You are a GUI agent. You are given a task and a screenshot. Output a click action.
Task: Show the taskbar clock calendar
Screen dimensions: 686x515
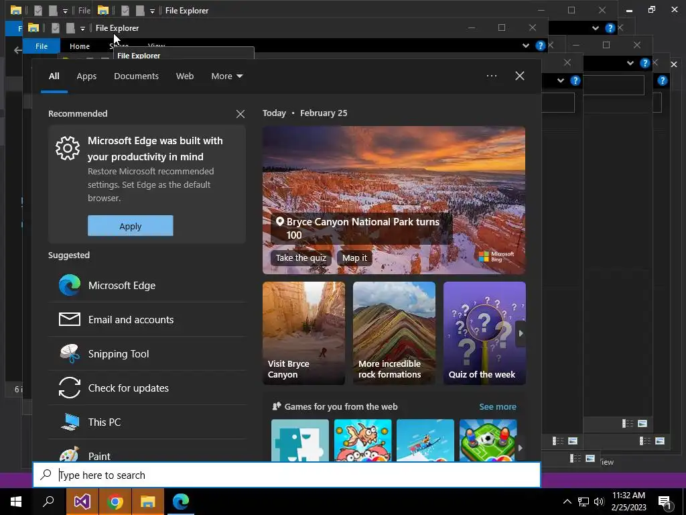(628, 502)
